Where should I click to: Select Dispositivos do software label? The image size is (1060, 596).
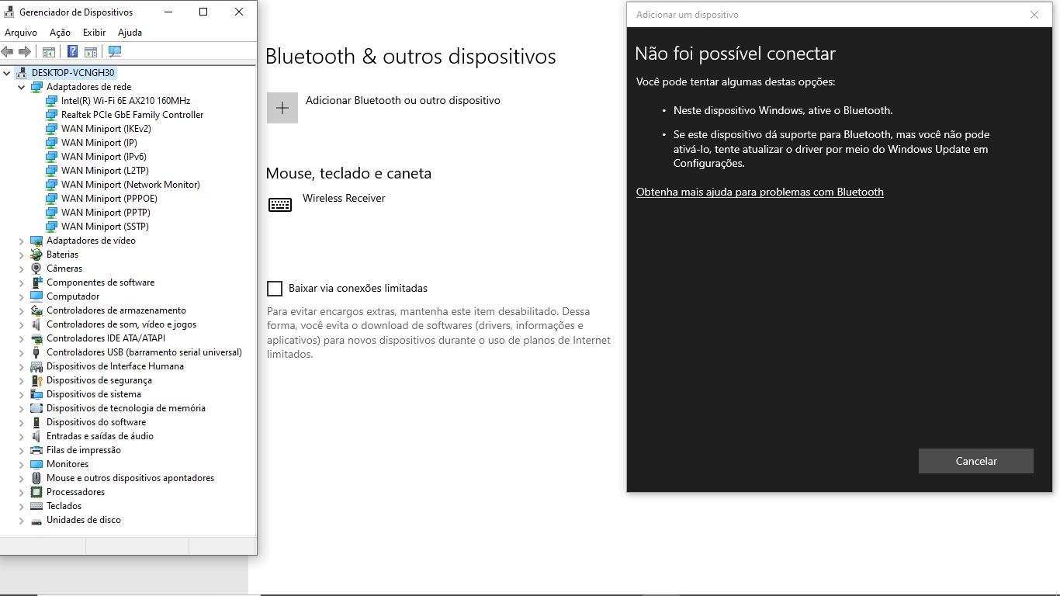(x=96, y=422)
